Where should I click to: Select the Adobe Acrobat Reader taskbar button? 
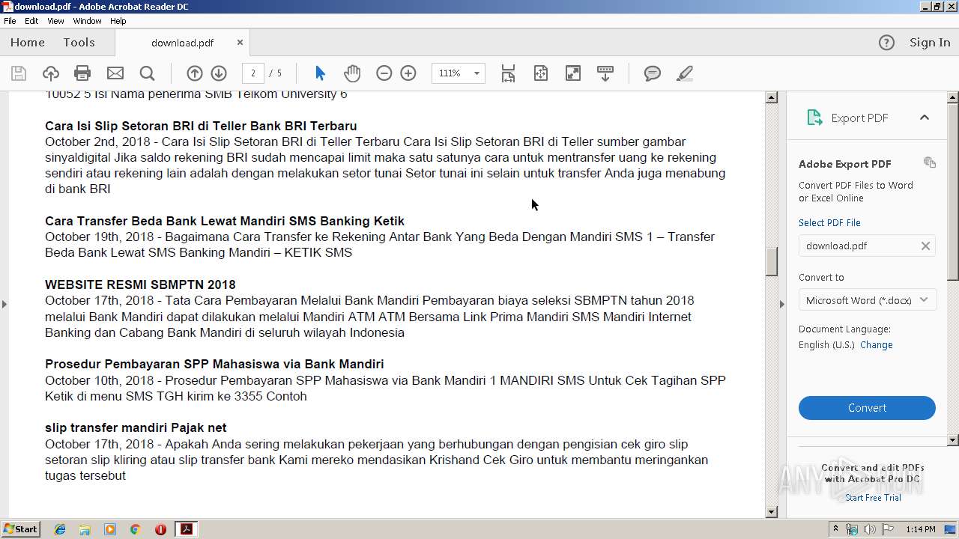click(186, 529)
